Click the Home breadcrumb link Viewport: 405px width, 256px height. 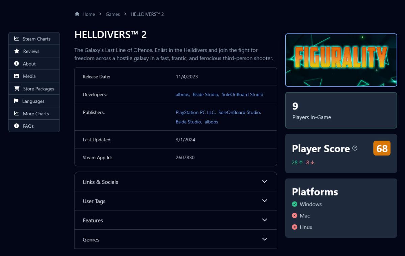point(89,14)
